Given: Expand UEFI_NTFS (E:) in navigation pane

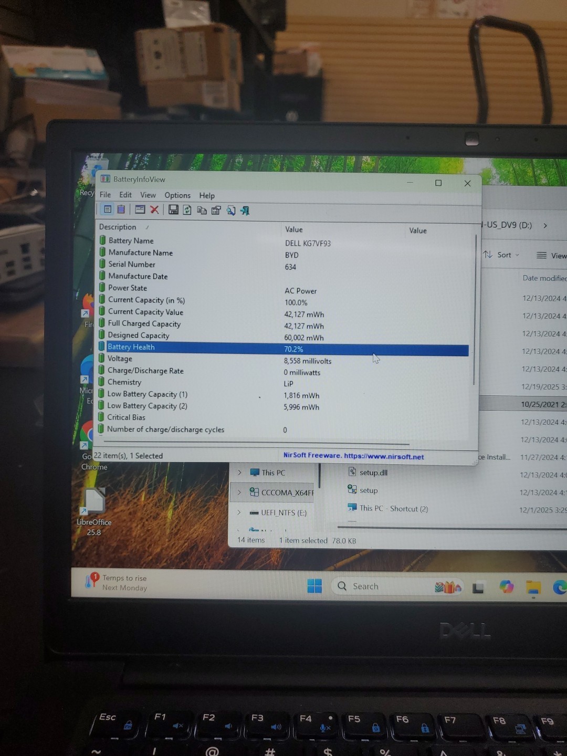Looking at the screenshot, I should pyautogui.click(x=239, y=512).
